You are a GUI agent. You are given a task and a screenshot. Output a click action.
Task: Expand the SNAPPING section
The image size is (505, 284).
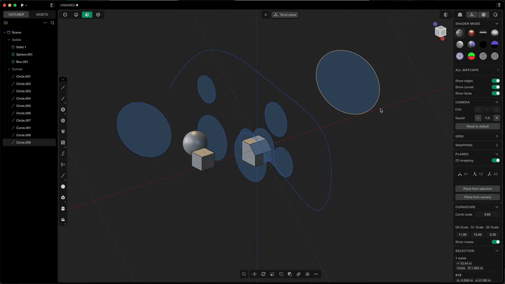tap(497, 145)
